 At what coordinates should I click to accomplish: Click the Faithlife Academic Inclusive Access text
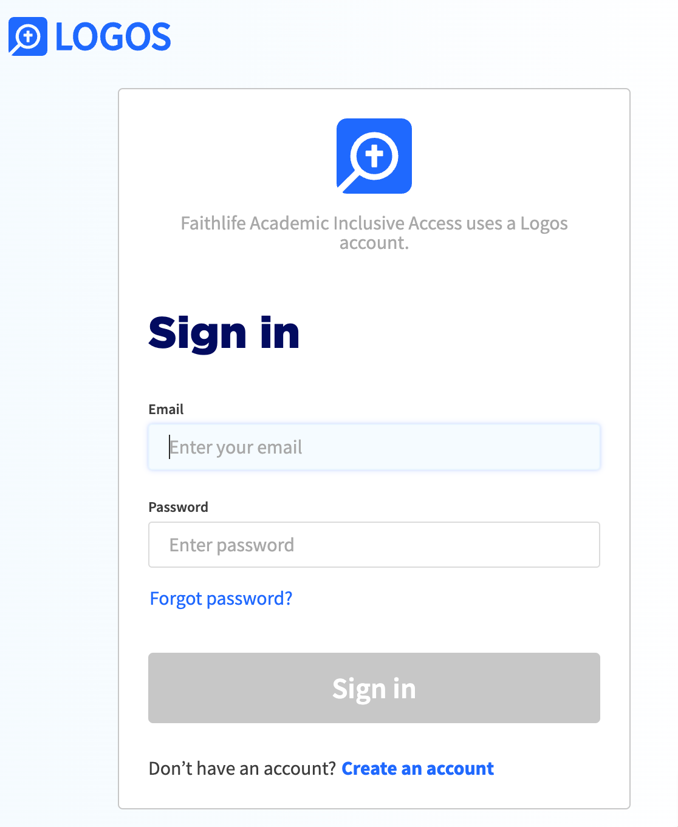pos(374,233)
